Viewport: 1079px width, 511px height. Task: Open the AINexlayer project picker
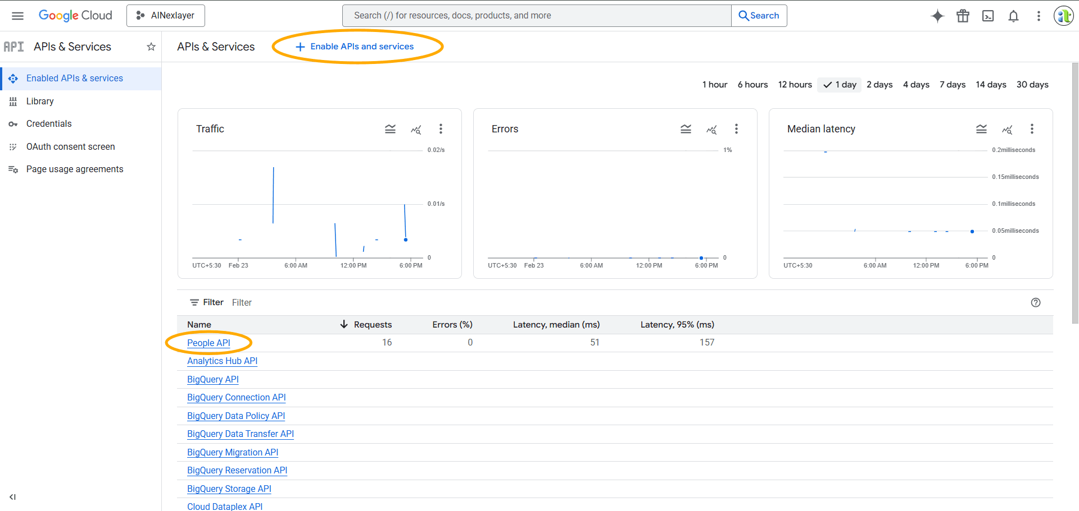point(165,15)
